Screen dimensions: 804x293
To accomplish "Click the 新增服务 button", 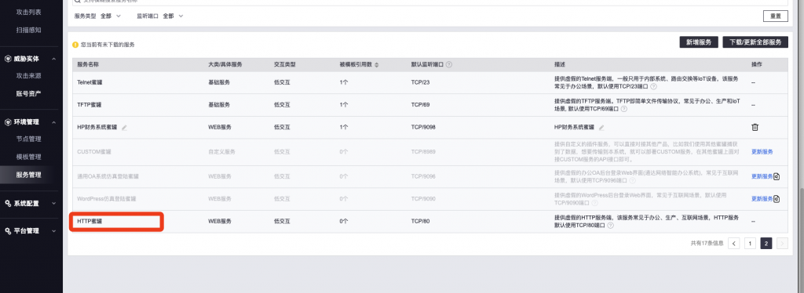I will click(698, 42).
